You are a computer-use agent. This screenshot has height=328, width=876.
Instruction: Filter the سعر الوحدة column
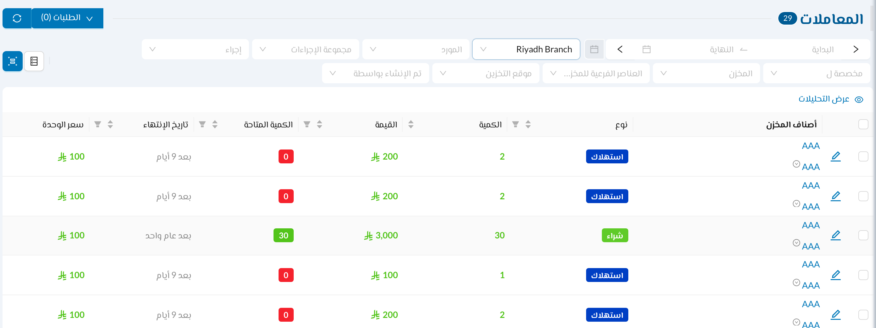(98, 124)
